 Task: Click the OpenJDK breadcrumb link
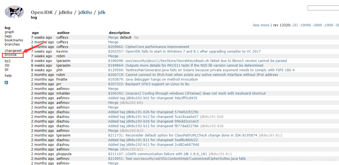[x=42, y=12]
